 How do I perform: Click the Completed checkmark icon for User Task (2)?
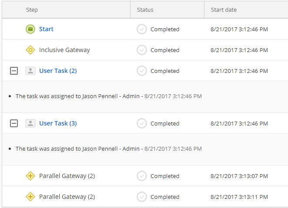click(x=142, y=71)
